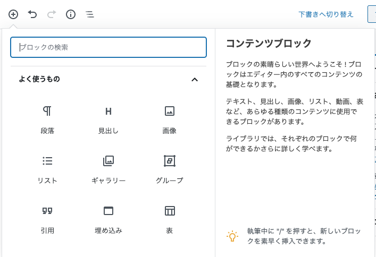Screen dimensions: 376x257
Task: Collapse the よく使うもの section chevron
Action: 195,80
